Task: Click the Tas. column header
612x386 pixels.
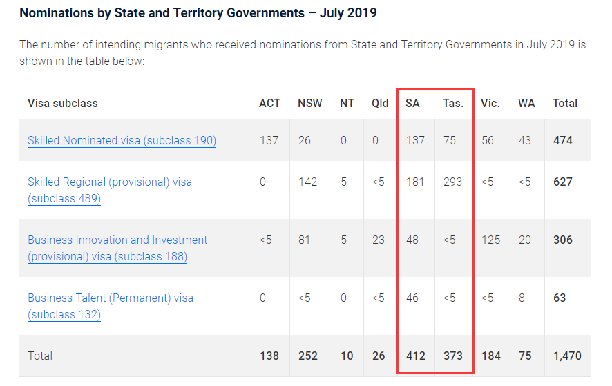Action: click(453, 103)
